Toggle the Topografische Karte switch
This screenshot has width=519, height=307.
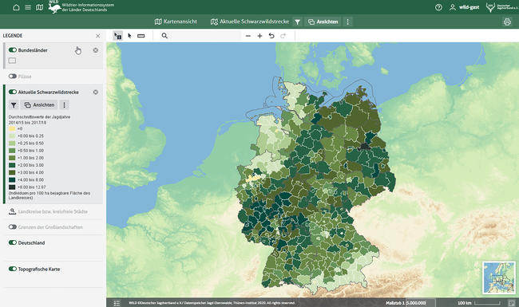click(x=13, y=269)
